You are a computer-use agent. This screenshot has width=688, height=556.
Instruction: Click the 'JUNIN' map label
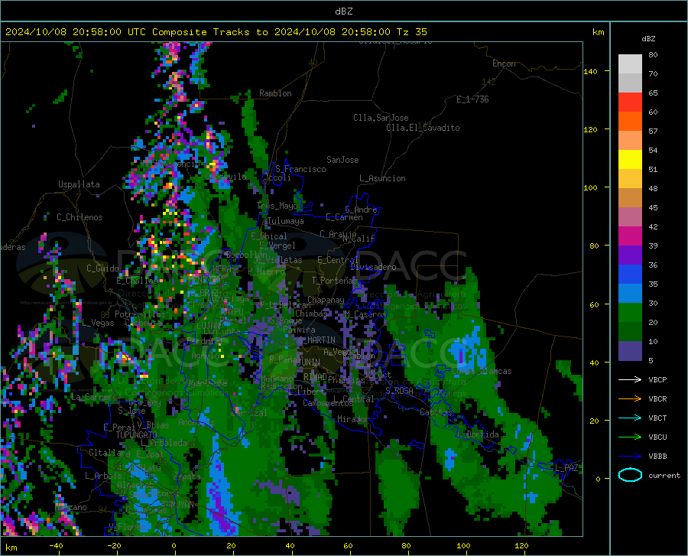point(309,363)
